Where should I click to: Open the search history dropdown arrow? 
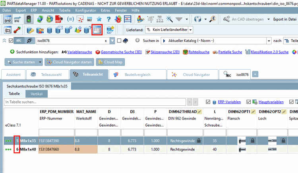tap(112, 41)
